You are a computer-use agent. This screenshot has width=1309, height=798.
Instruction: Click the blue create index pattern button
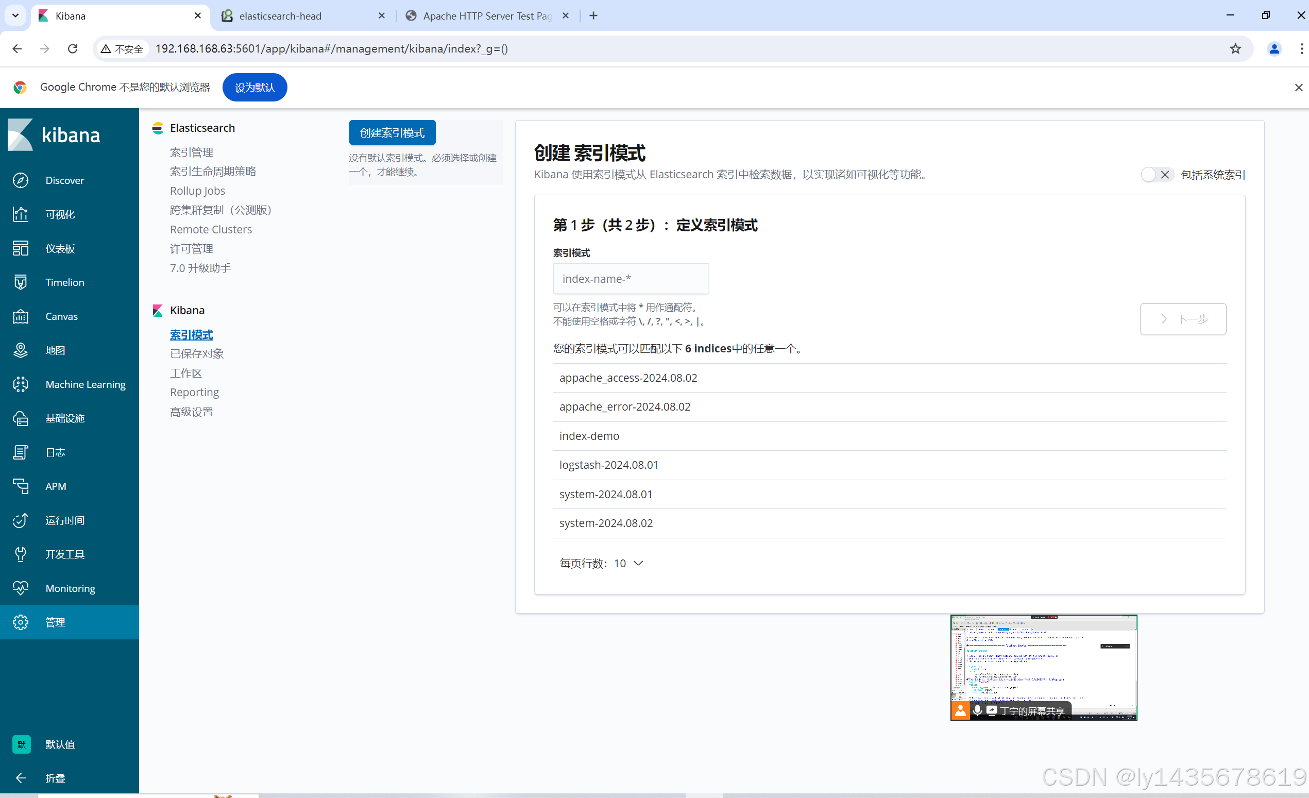click(392, 133)
